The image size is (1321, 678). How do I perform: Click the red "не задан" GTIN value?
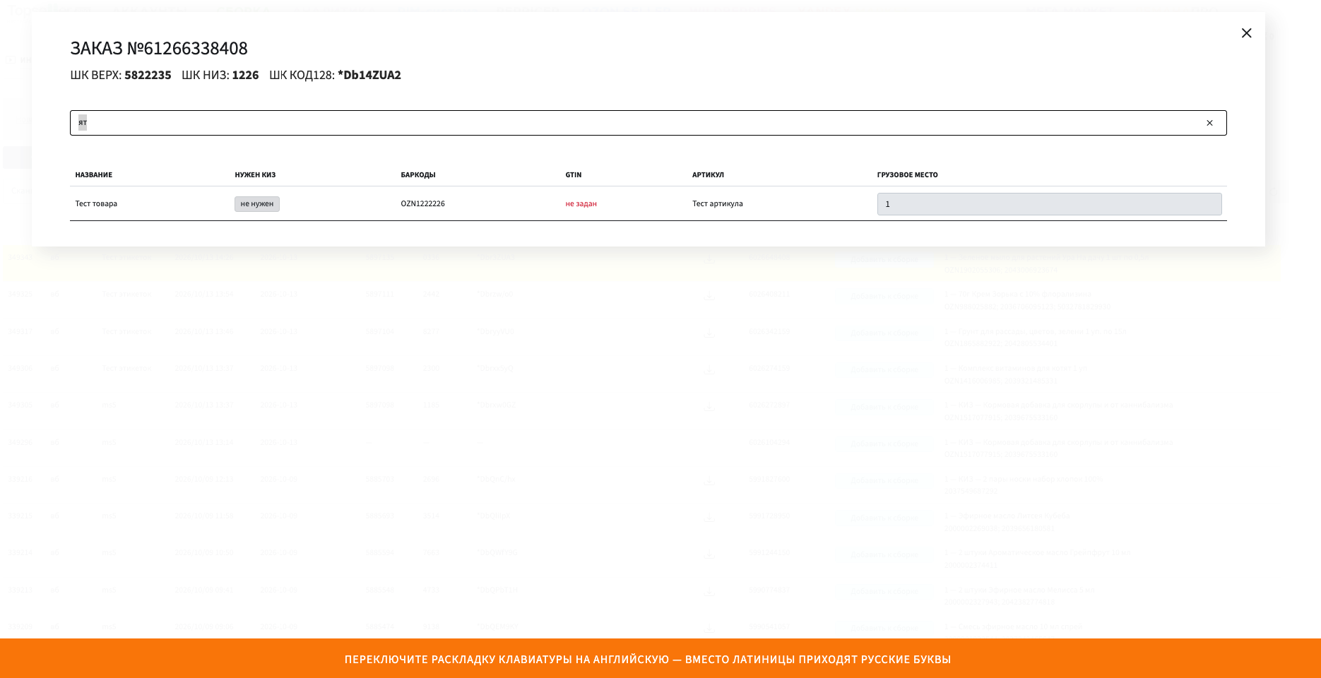tap(581, 204)
